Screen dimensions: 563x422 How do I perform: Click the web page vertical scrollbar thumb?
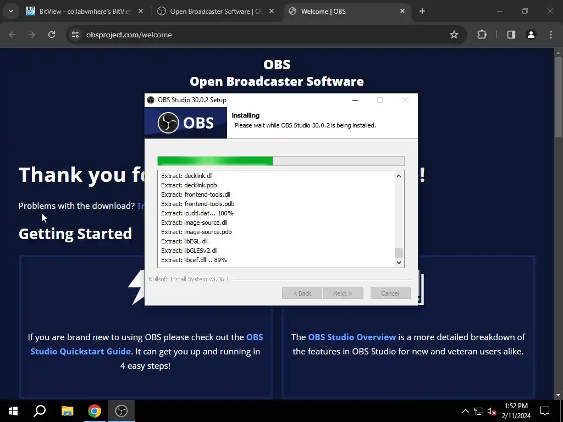tap(558, 97)
